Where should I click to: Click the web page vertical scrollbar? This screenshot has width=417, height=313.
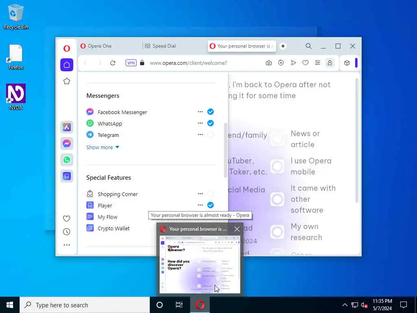coord(357,141)
